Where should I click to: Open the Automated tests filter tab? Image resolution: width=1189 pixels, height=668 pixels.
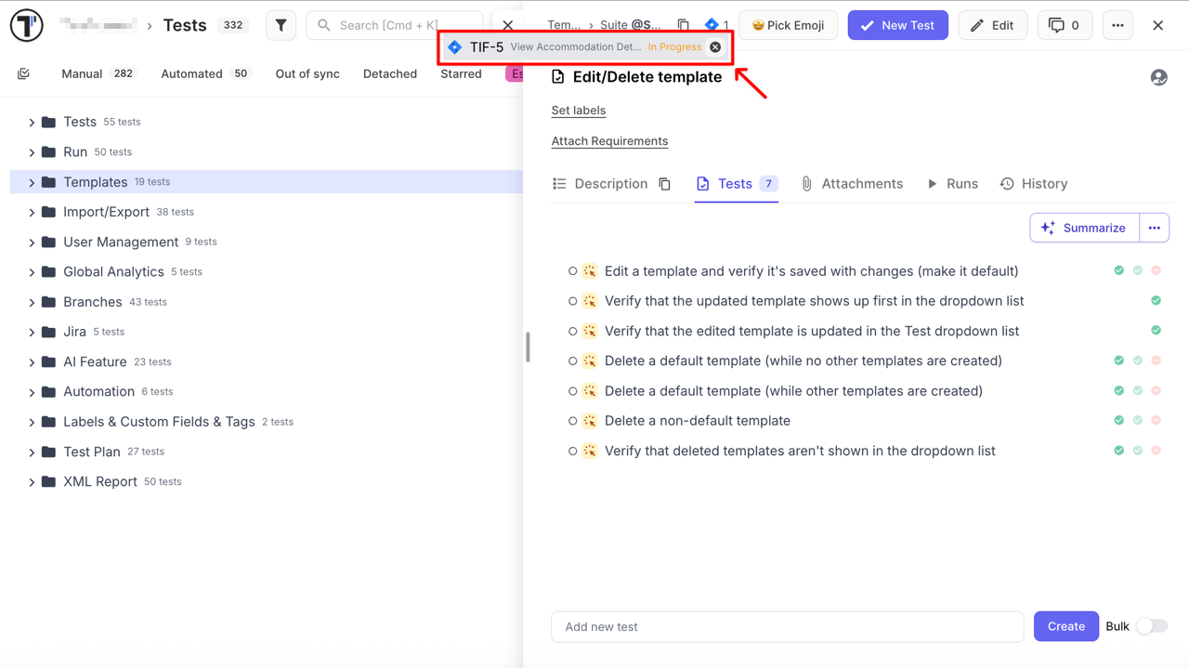(x=191, y=73)
